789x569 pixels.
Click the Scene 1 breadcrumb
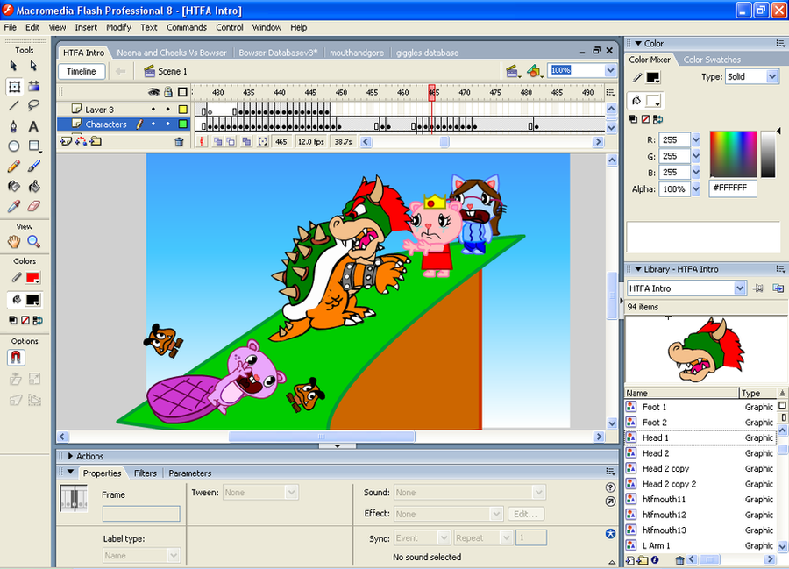[x=166, y=71]
